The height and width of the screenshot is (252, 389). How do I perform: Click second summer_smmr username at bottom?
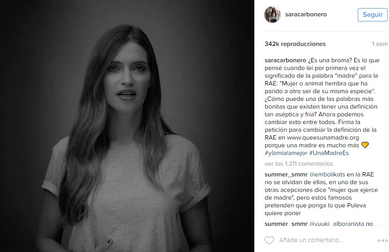[x=286, y=224]
